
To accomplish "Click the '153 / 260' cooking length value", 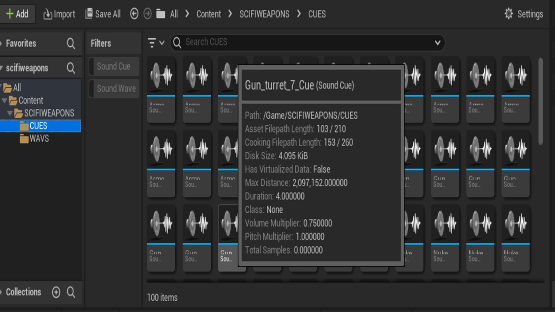I will (x=338, y=143).
